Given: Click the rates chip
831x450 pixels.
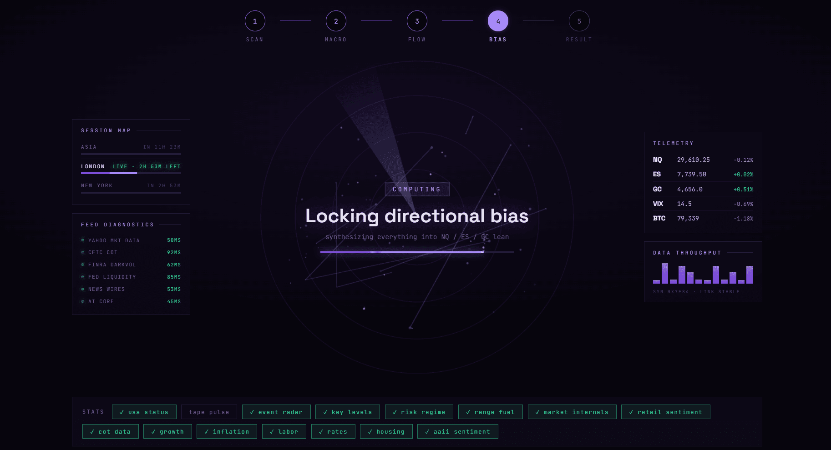Looking at the screenshot, I should pos(333,431).
